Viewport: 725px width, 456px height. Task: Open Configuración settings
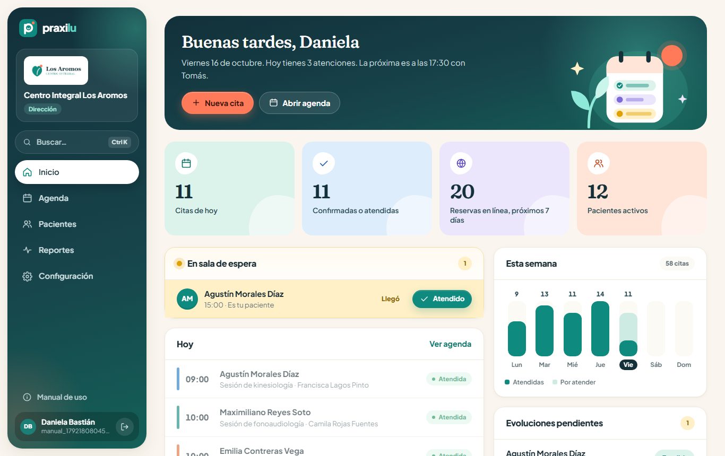pyautogui.click(x=77, y=276)
